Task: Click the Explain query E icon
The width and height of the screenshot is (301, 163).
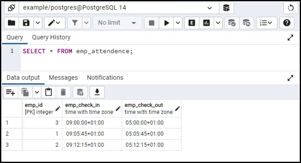Action: [x=192, y=23]
